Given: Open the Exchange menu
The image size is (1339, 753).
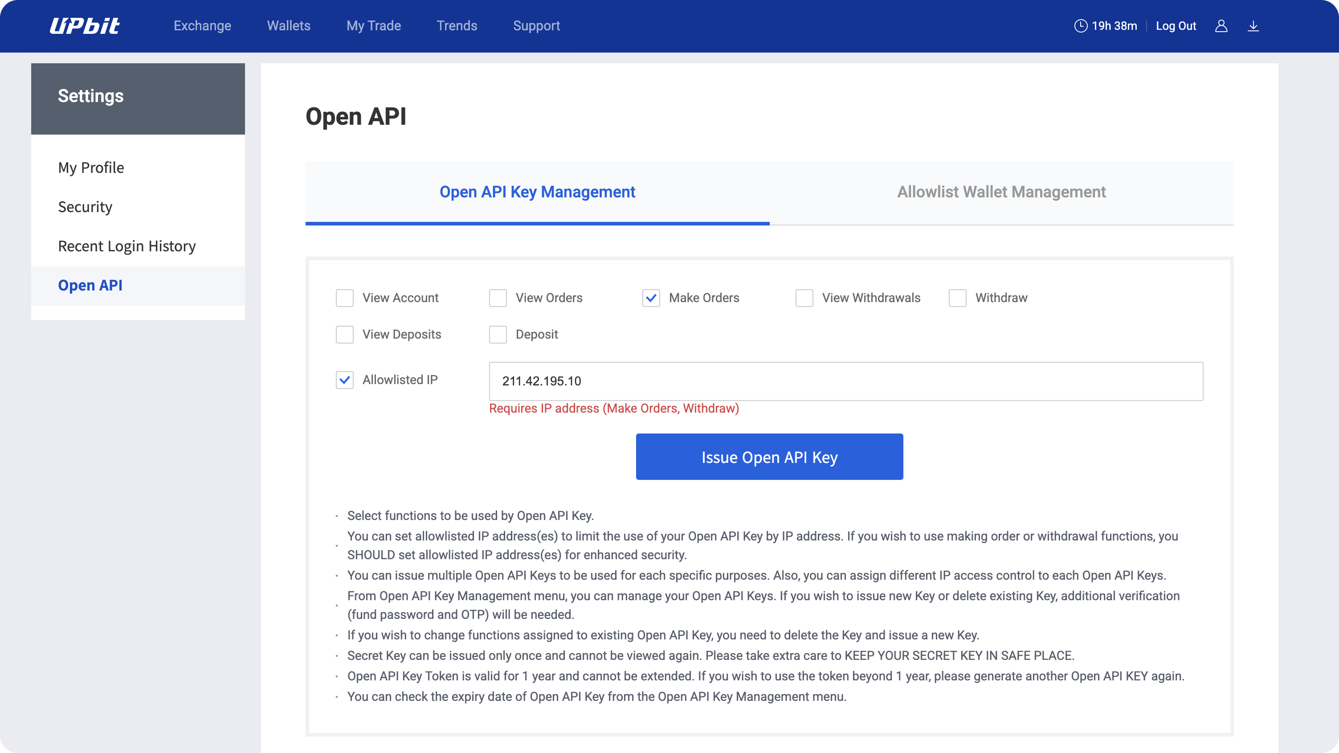Looking at the screenshot, I should click(202, 26).
